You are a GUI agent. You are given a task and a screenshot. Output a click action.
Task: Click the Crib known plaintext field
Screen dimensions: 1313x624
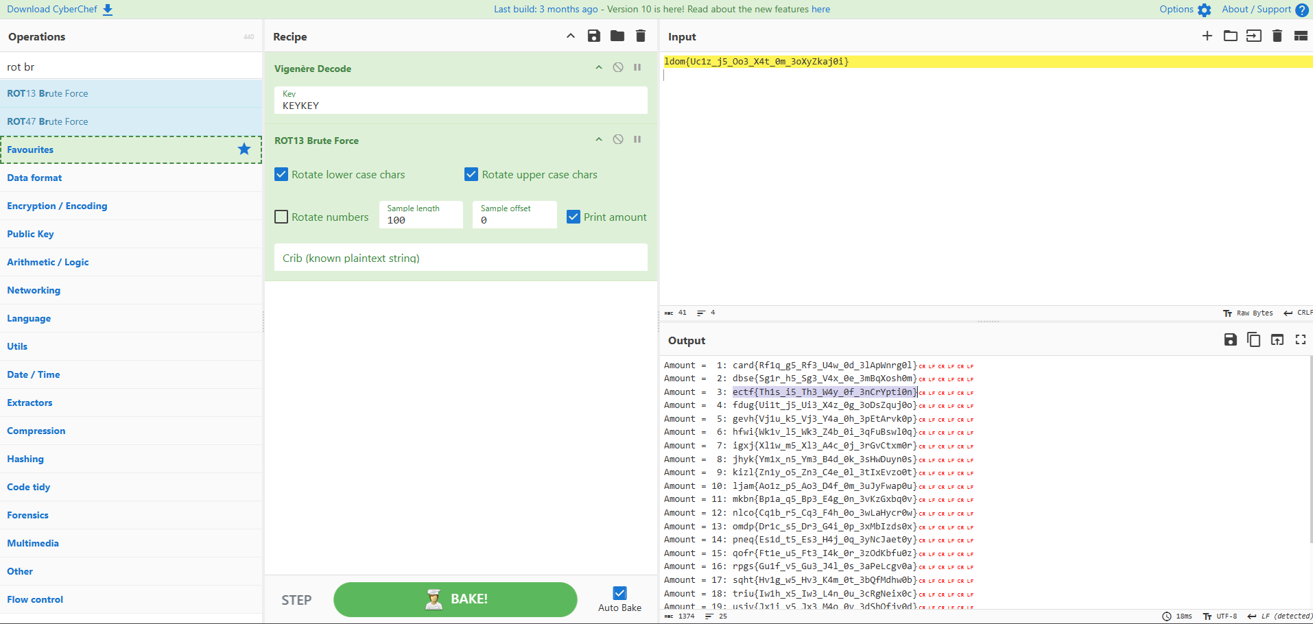click(461, 257)
